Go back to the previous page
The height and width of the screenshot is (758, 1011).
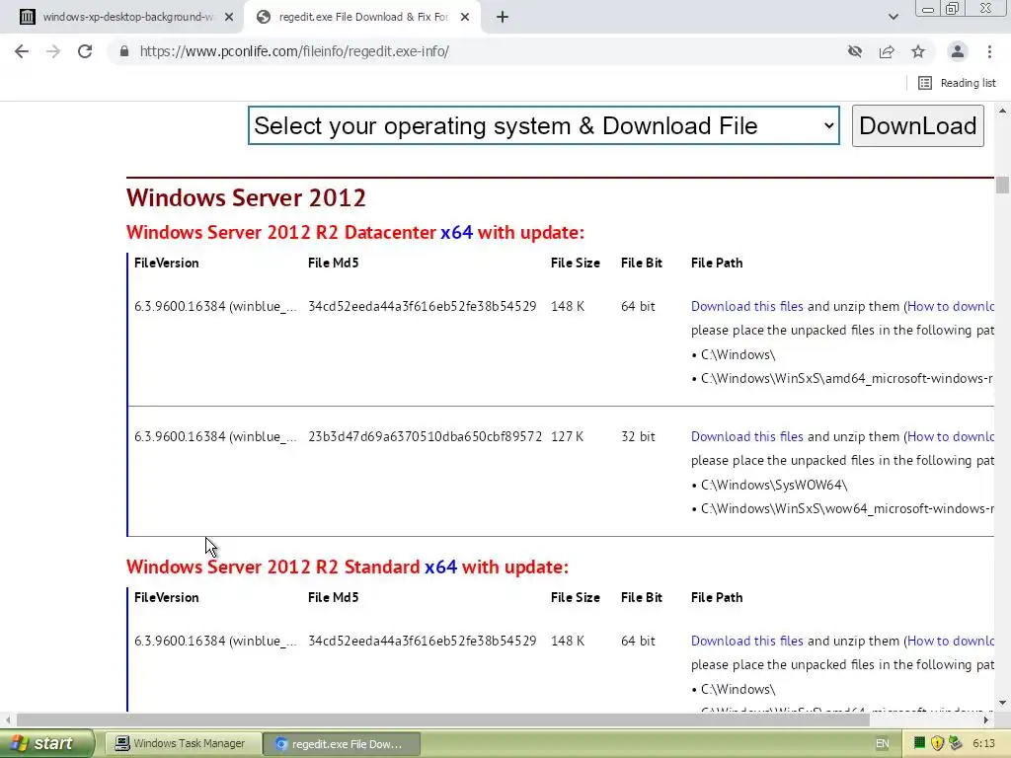tap(22, 51)
